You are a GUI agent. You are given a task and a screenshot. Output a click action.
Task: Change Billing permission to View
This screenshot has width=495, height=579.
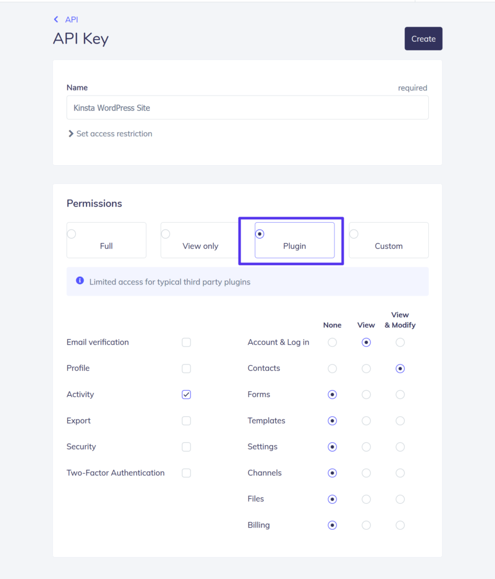point(366,525)
